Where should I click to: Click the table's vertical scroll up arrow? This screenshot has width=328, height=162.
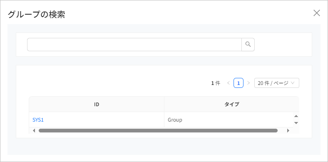pyautogui.click(x=296, y=116)
